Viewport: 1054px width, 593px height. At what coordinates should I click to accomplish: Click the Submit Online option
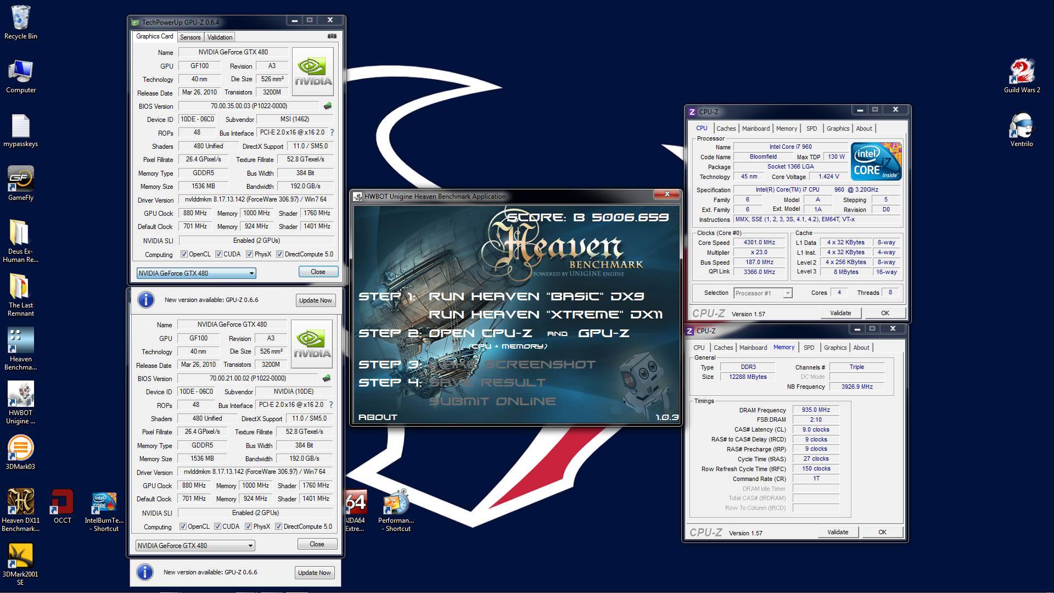point(492,401)
